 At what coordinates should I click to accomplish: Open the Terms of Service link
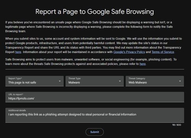[163, 52]
